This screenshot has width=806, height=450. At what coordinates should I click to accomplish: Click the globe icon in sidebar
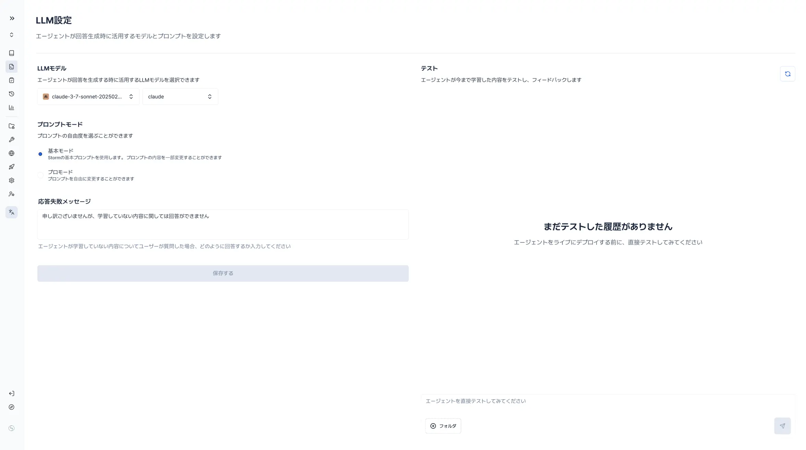pyautogui.click(x=11, y=153)
